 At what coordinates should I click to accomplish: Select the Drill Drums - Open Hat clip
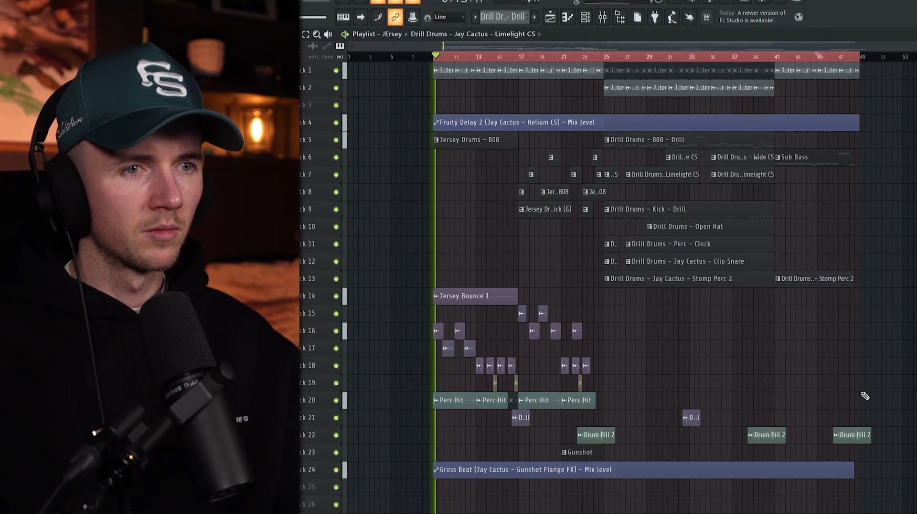(710, 226)
